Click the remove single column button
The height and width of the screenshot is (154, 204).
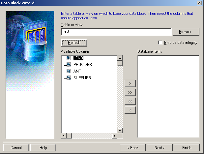pos(130,110)
